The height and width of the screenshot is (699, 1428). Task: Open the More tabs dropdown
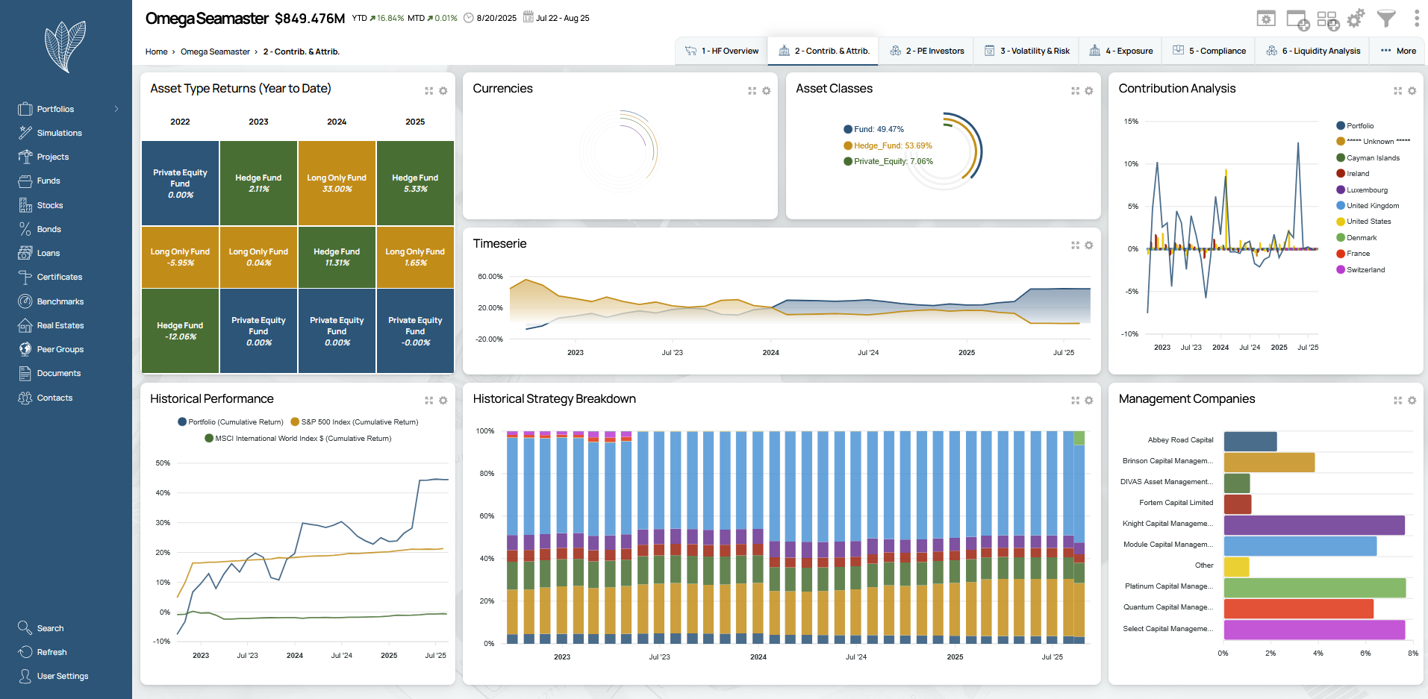1398,51
